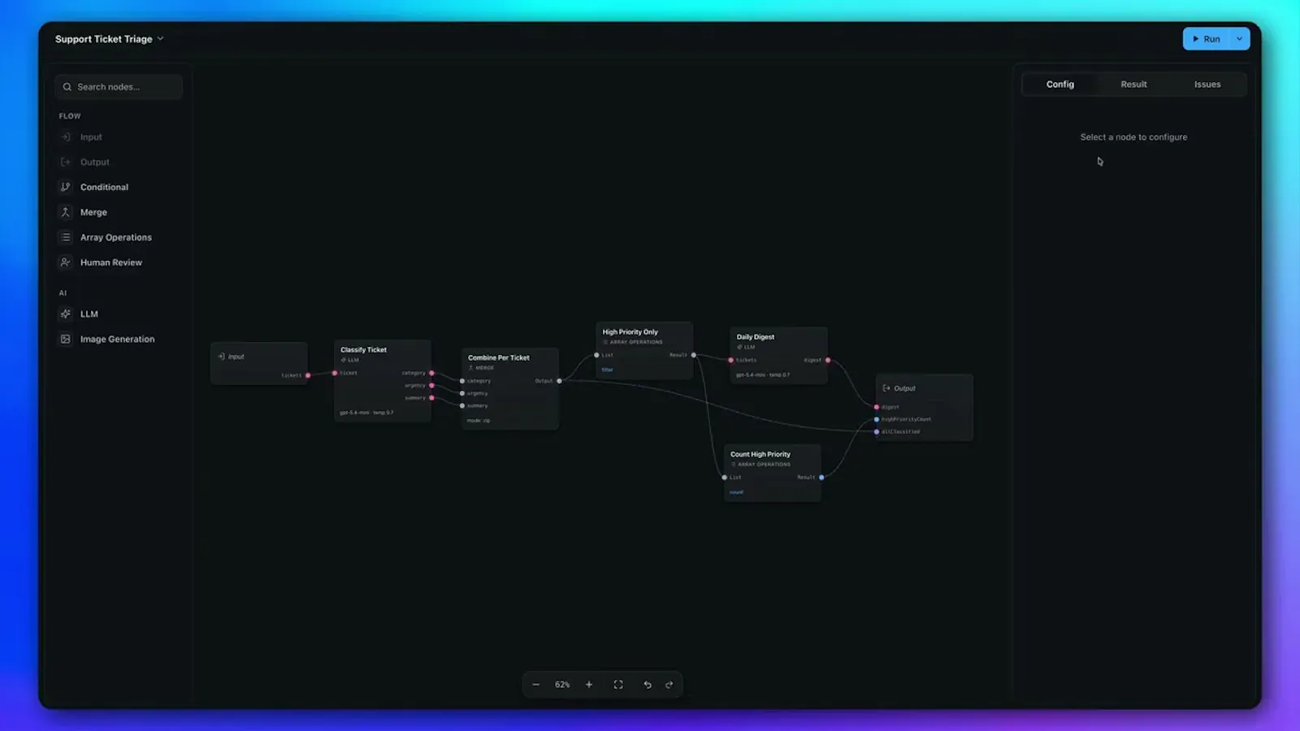Click the undo arrow in canvas toolbar
The height and width of the screenshot is (731, 1300).
coord(648,685)
